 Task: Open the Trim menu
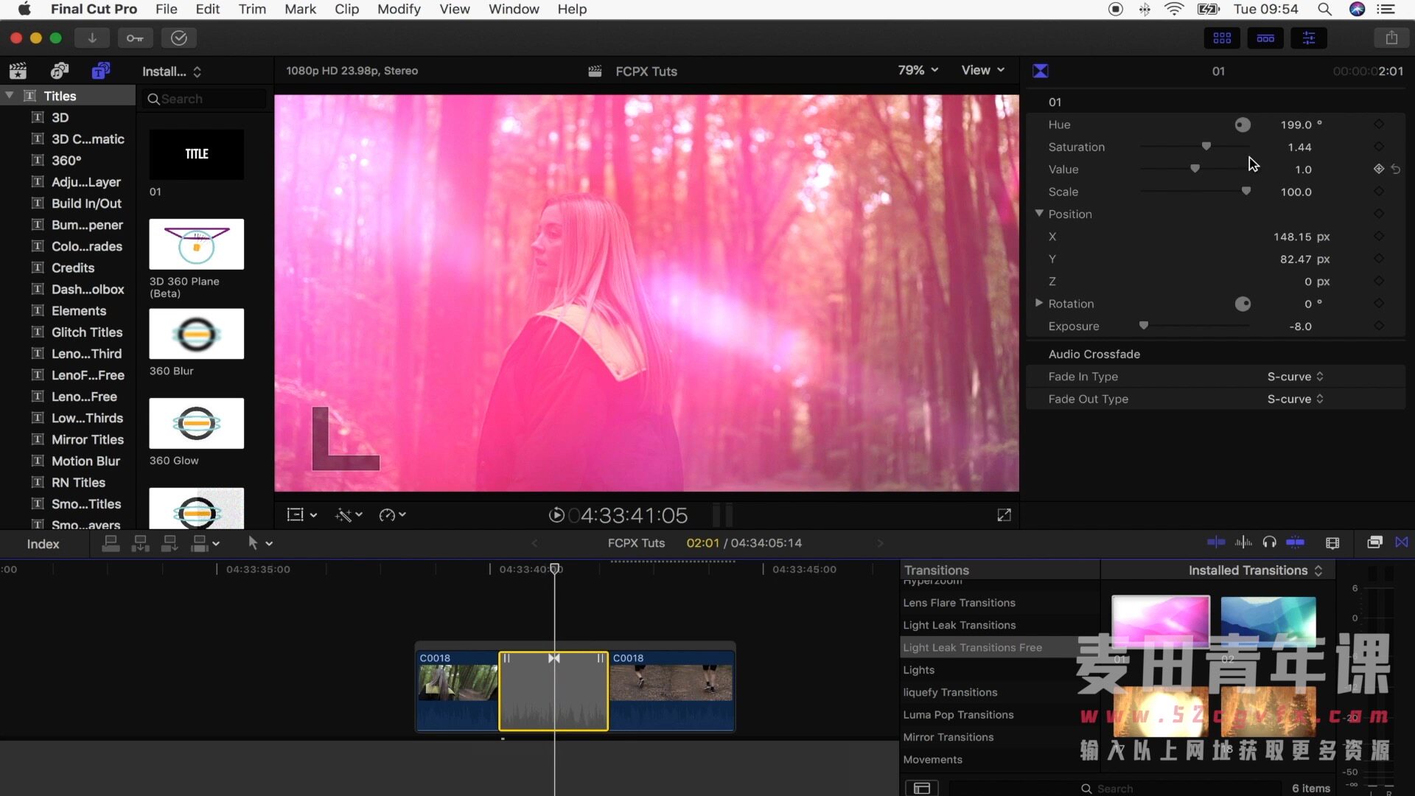[x=252, y=9]
